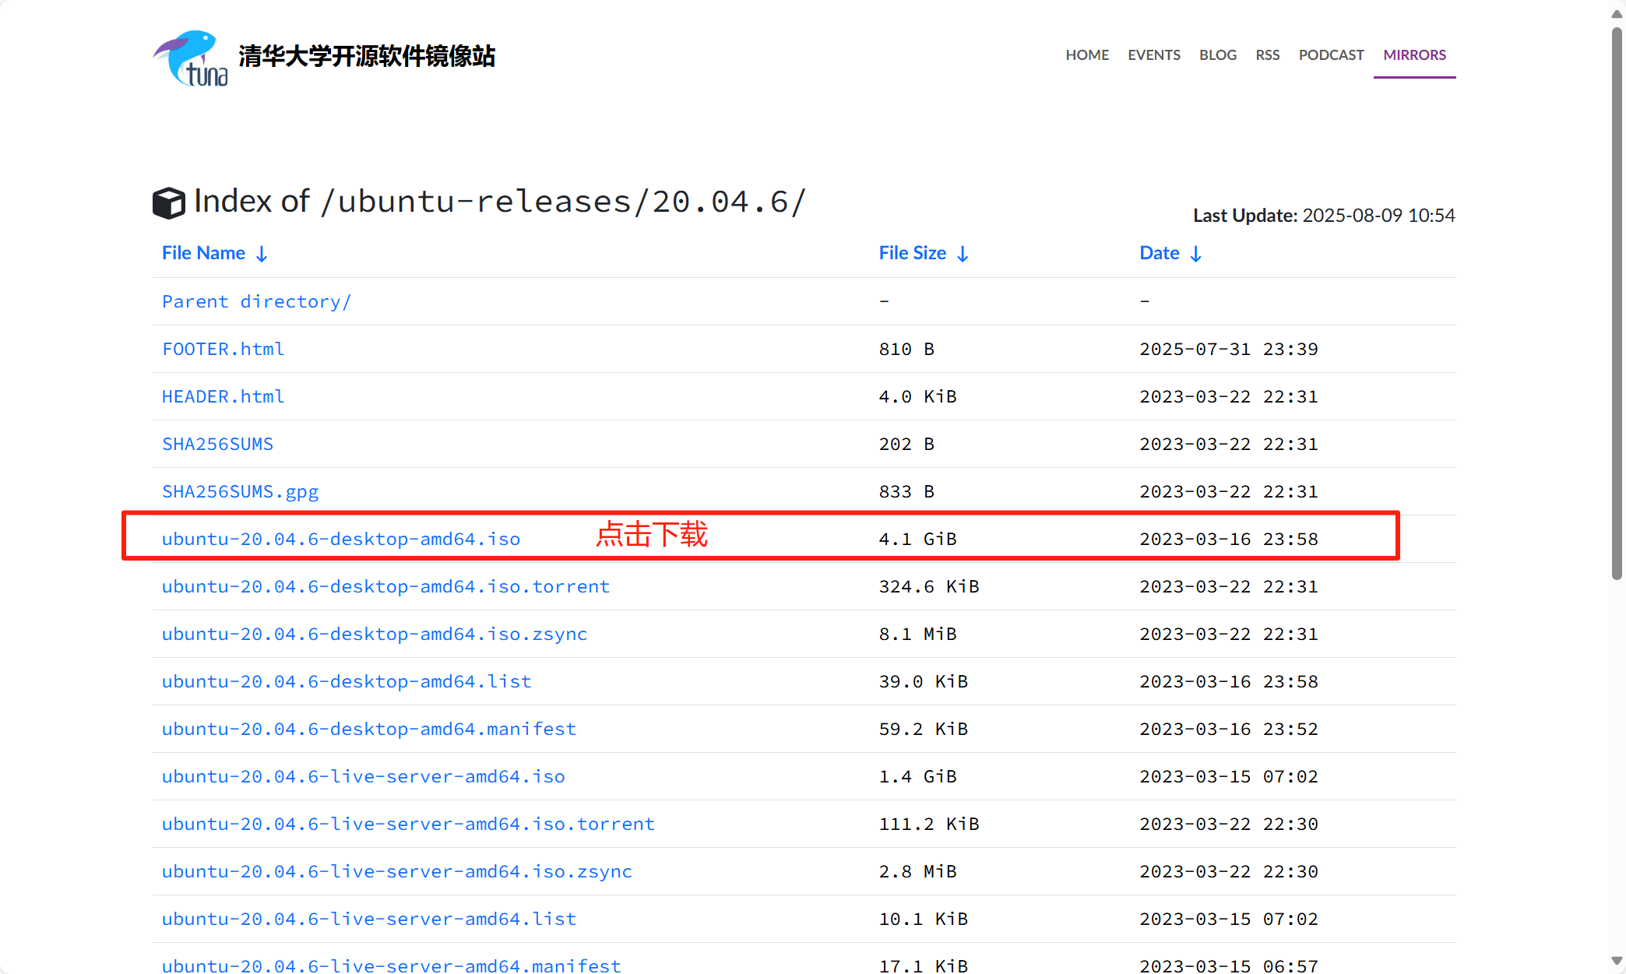
Task: Open ubuntu-20.04.6-desktop-amd64.manifest
Action: click(x=369, y=730)
